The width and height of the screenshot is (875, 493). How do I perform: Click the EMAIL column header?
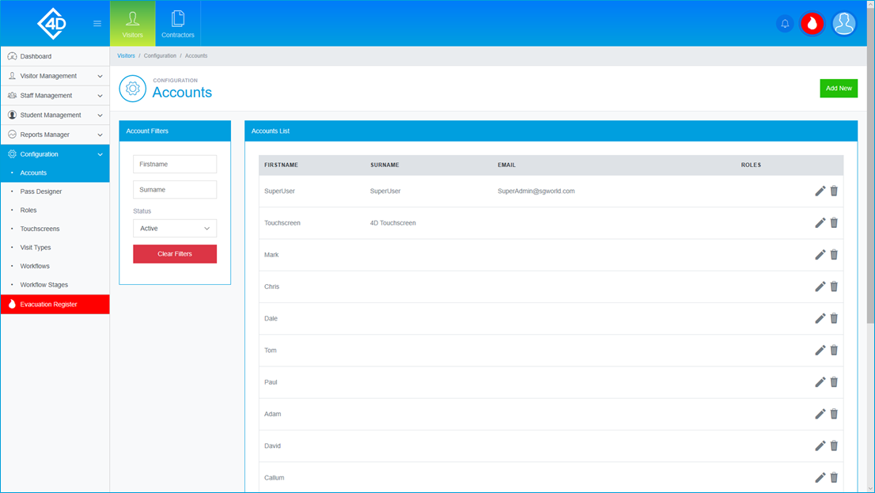[x=506, y=165]
